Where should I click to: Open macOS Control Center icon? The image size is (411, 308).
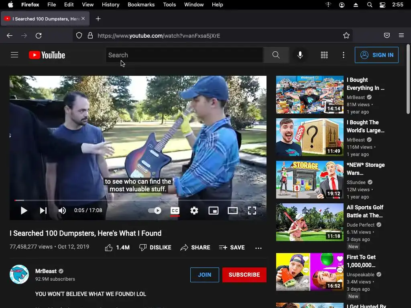[383, 5]
